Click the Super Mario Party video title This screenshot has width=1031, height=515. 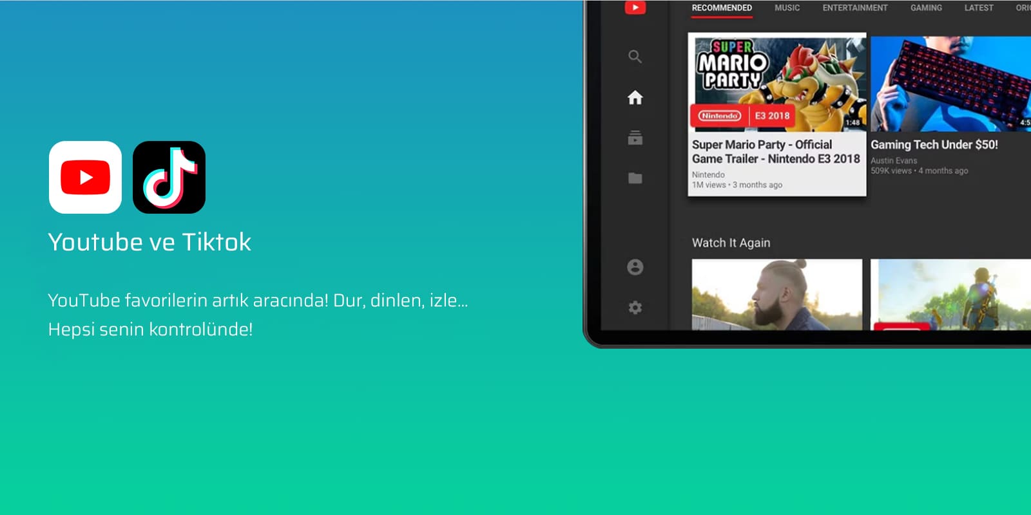(776, 152)
